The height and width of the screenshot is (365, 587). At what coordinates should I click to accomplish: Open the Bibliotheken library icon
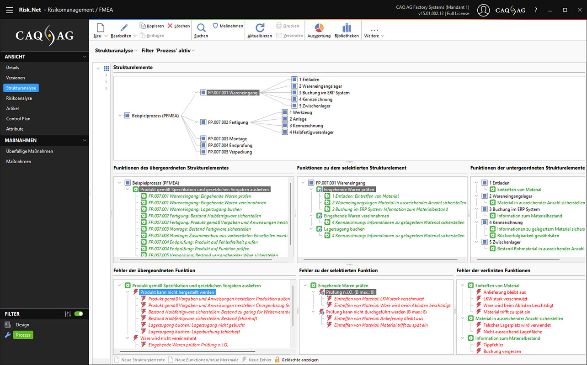347,27
